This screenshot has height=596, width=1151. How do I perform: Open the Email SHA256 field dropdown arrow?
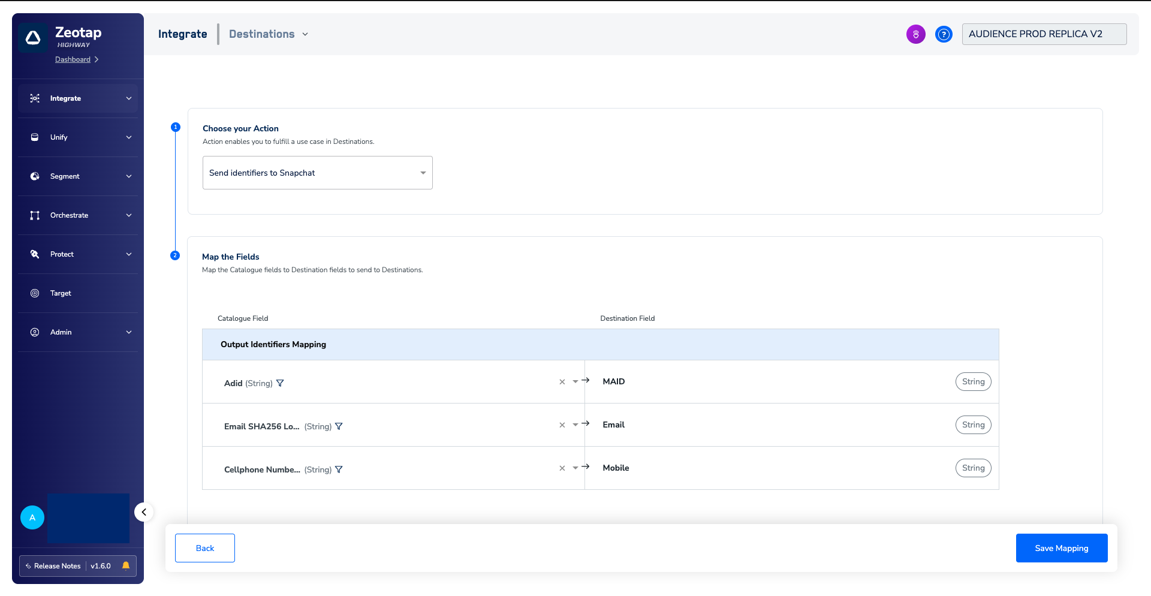(x=575, y=425)
